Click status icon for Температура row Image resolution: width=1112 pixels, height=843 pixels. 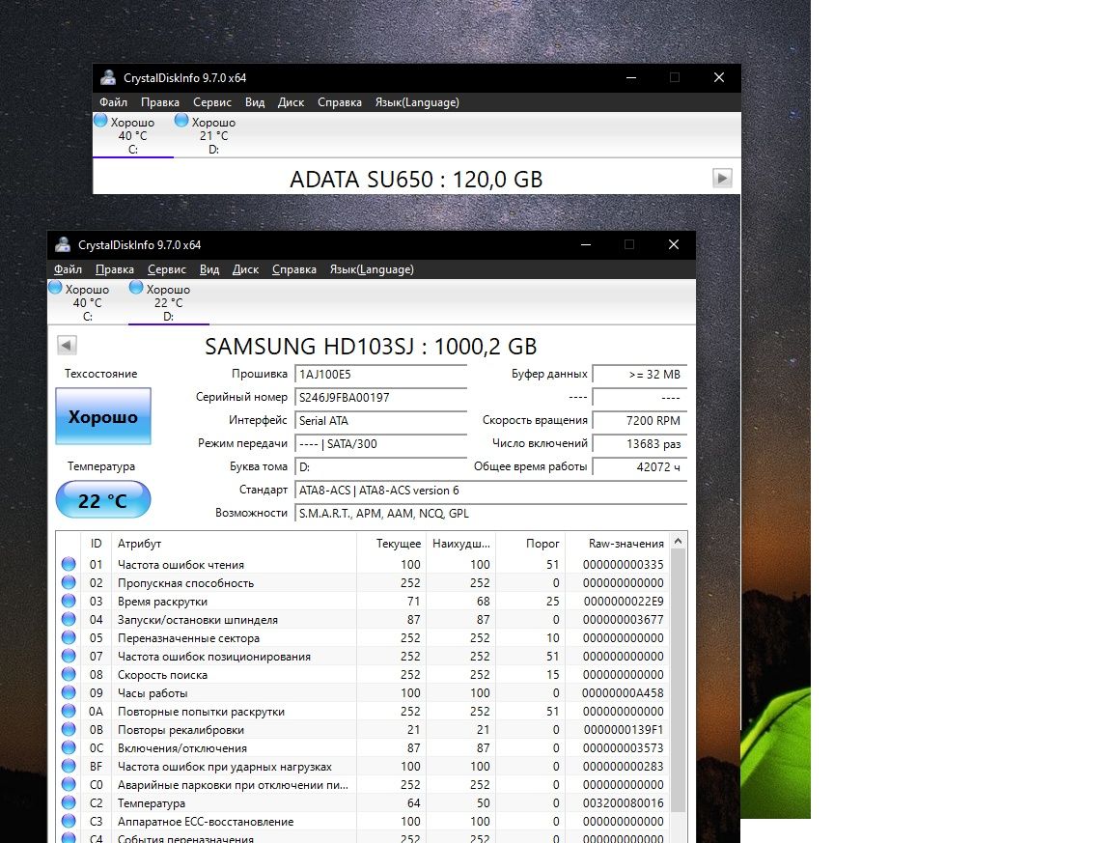69,802
